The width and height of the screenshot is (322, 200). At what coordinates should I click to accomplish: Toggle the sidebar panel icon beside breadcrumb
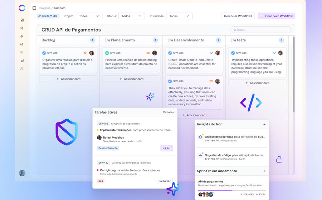point(34,8)
